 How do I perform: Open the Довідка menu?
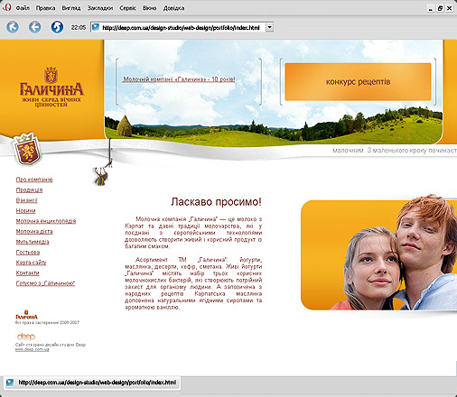173,8
